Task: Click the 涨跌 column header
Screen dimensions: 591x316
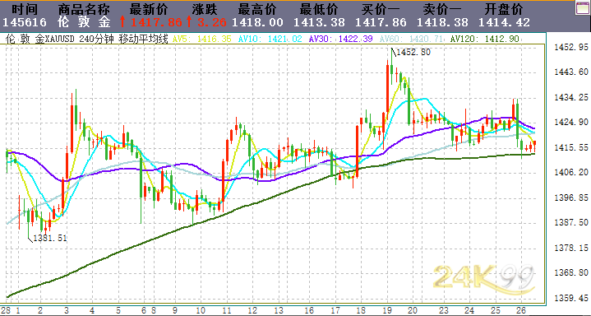Action: click(203, 8)
